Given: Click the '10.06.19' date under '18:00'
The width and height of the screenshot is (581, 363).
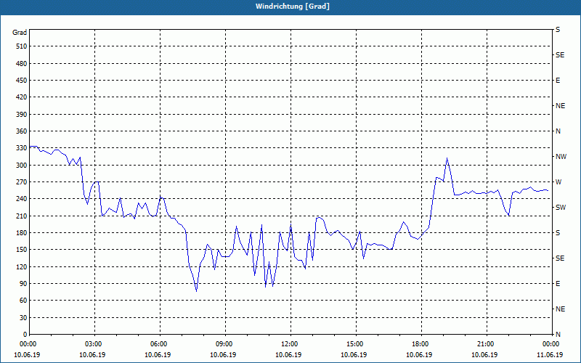Looking at the screenshot, I should tap(419, 355).
